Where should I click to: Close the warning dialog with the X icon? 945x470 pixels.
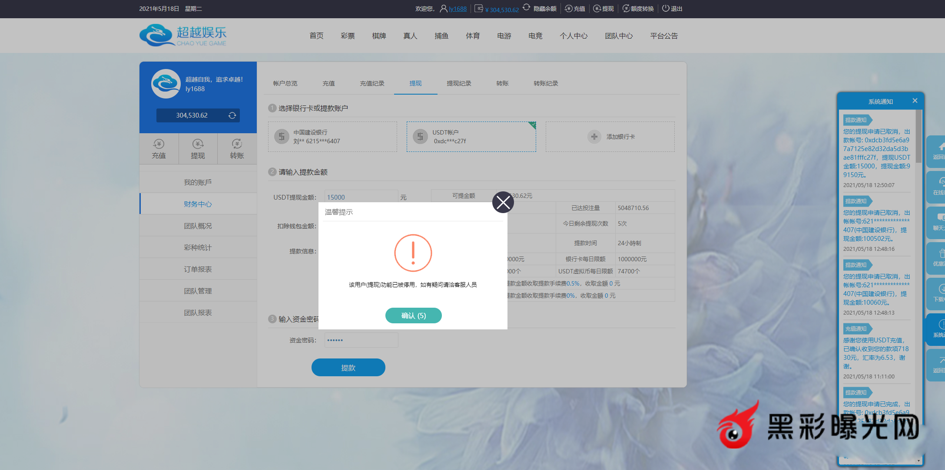tap(503, 202)
